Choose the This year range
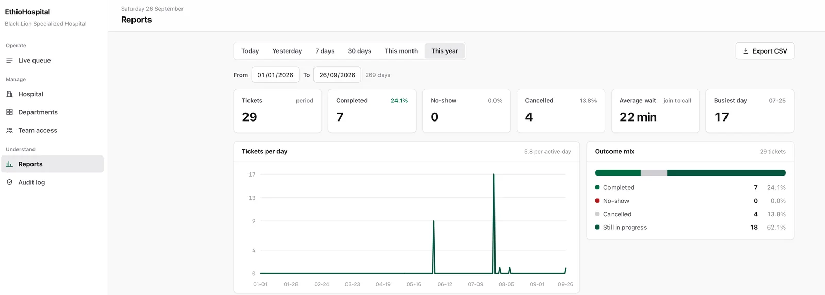This screenshot has height=295, width=825. [x=444, y=51]
